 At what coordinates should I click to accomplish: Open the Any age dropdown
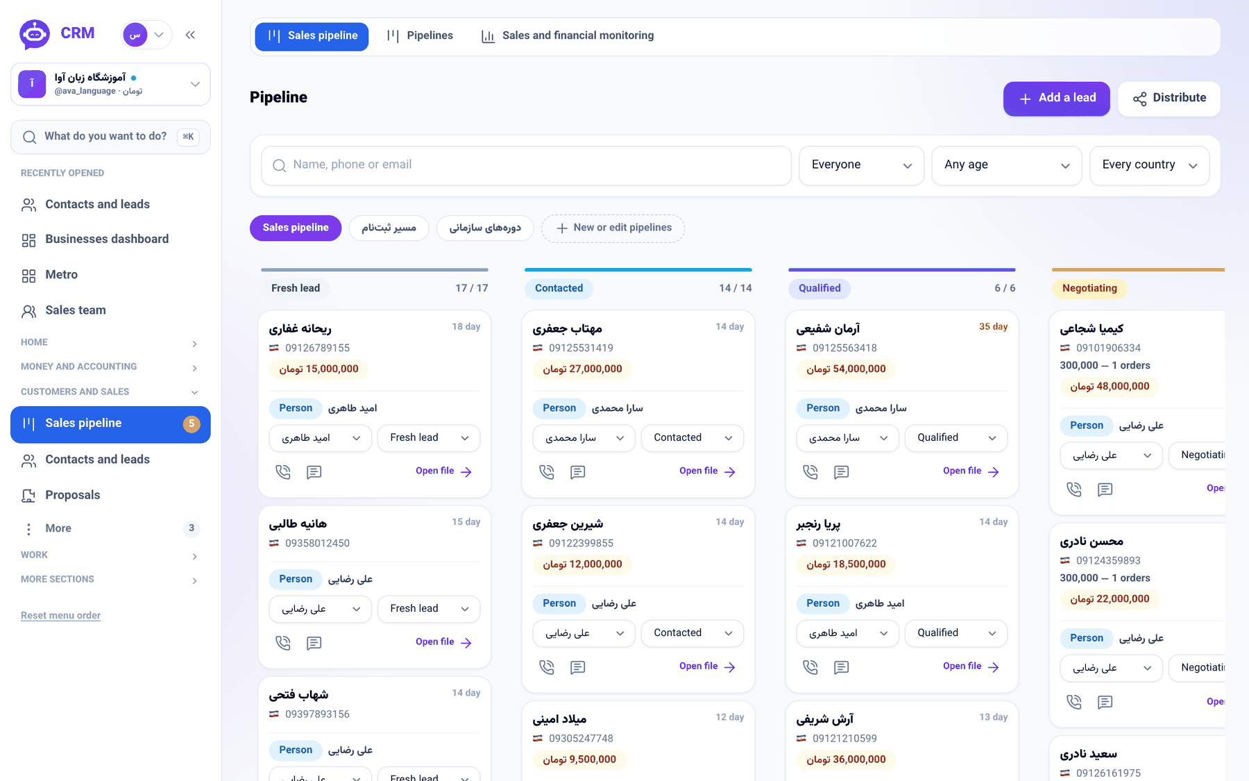(x=1006, y=165)
